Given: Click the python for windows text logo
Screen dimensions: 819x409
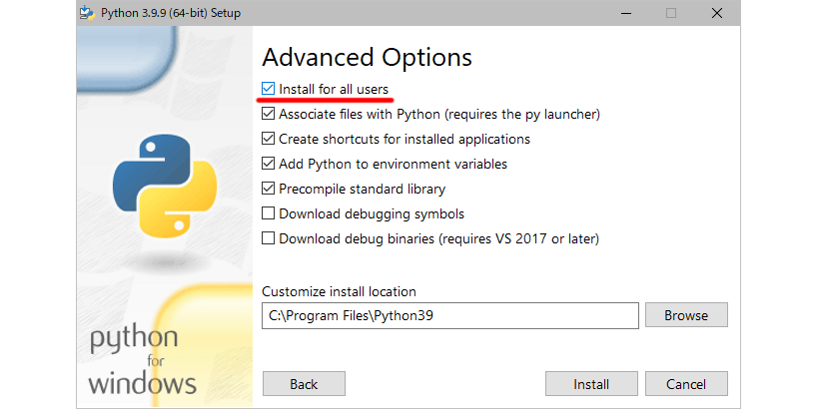Looking at the screenshot, I should coord(142,359).
